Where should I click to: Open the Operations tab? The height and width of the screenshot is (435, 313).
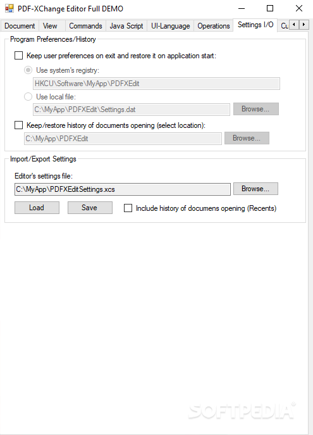pos(214,26)
